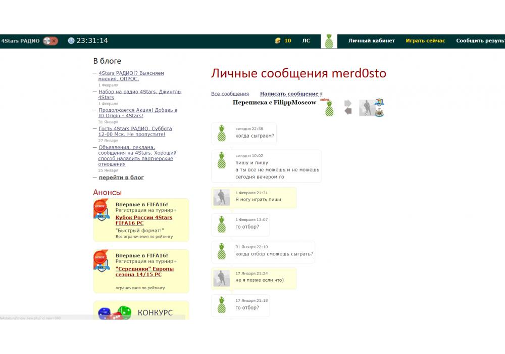The width and height of the screenshot is (505, 354).
Task: Click the 4Stars РАДИО label in top bar
Action: [x=20, y=41]
